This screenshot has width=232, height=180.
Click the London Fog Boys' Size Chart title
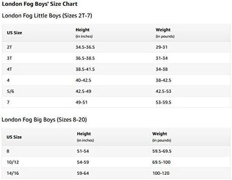point(39,4)
